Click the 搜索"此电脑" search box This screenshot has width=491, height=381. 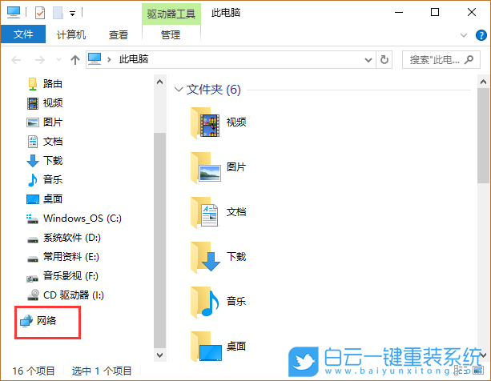441,60
